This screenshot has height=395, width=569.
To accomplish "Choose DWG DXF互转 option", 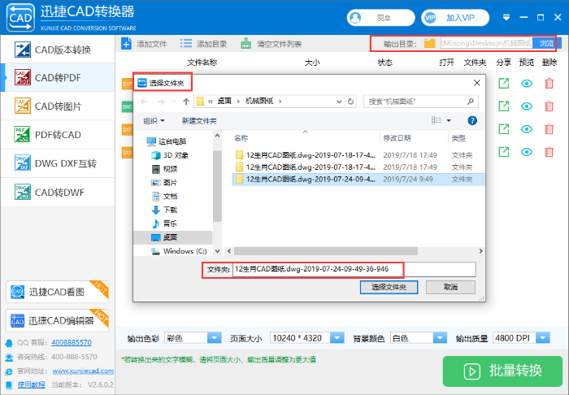I will (x=58, y=163).
